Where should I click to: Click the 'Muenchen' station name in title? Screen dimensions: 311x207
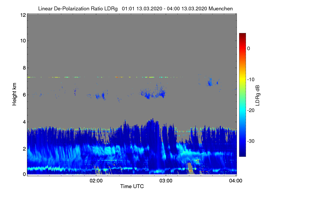coord(221,9)
